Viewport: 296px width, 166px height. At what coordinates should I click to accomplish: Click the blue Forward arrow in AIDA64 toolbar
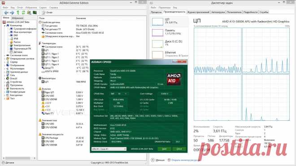coord(12,13)
